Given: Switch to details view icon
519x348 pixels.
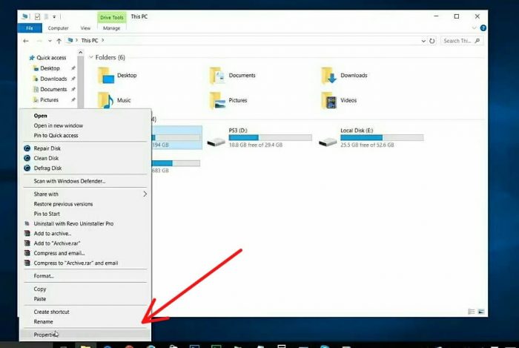Looking at the screenshot, I should tap(472, 311).
